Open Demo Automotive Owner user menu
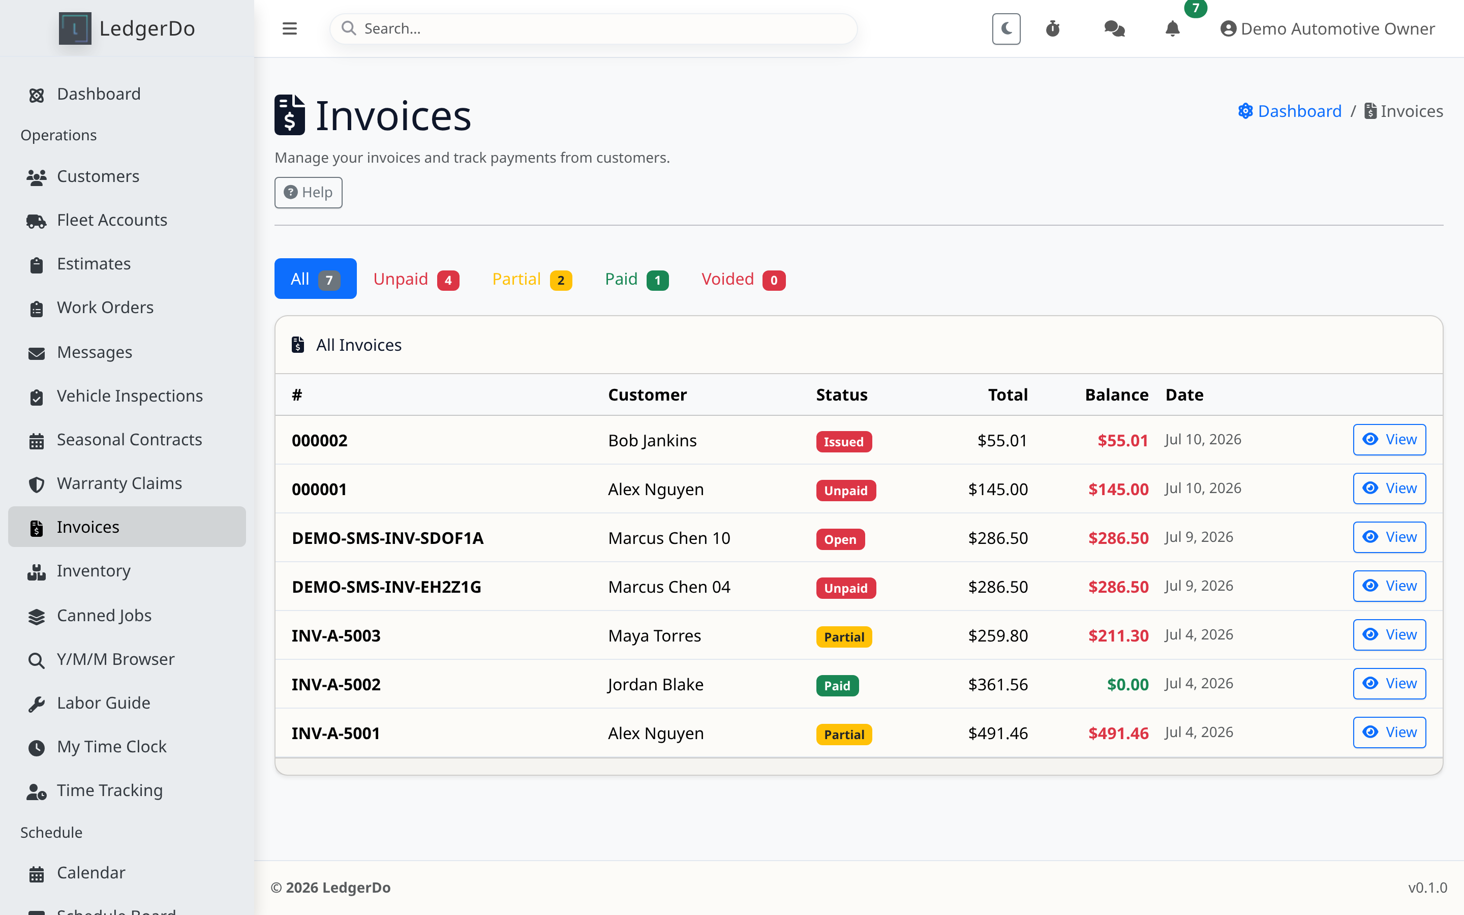 point(1327,28)
